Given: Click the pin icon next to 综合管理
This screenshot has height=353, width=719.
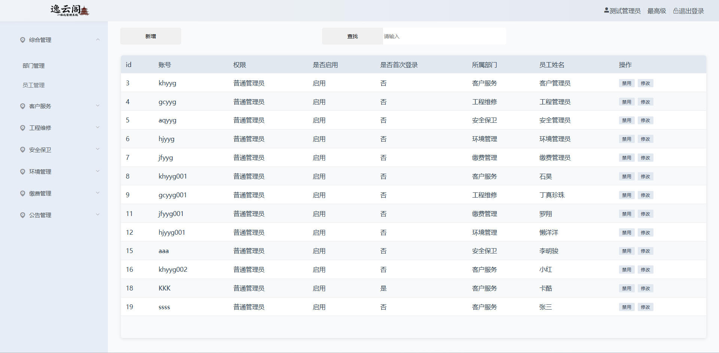Looking at the screenshot, I should coord(22,40).
